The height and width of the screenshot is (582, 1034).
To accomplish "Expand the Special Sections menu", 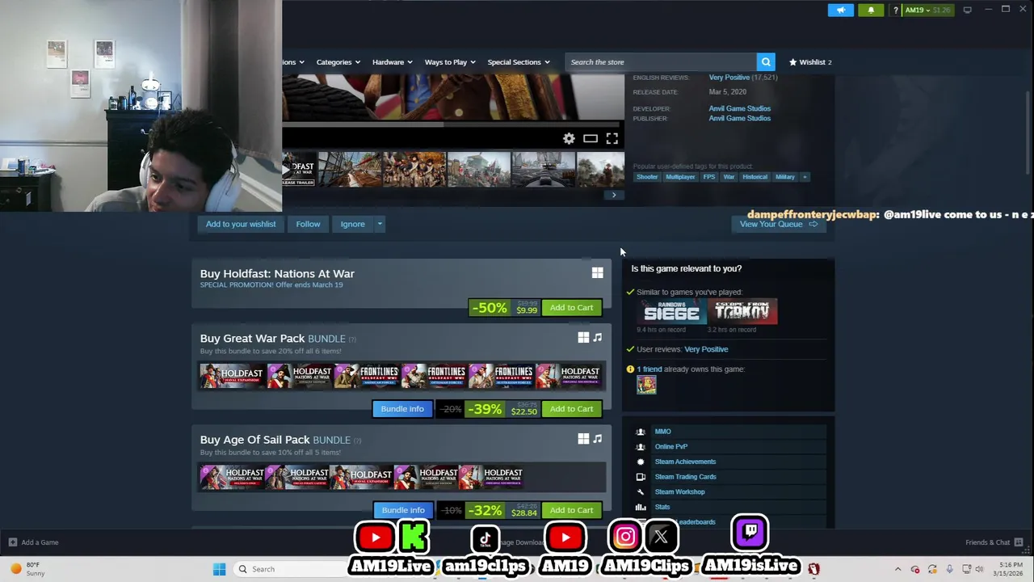I will point(519,62).
